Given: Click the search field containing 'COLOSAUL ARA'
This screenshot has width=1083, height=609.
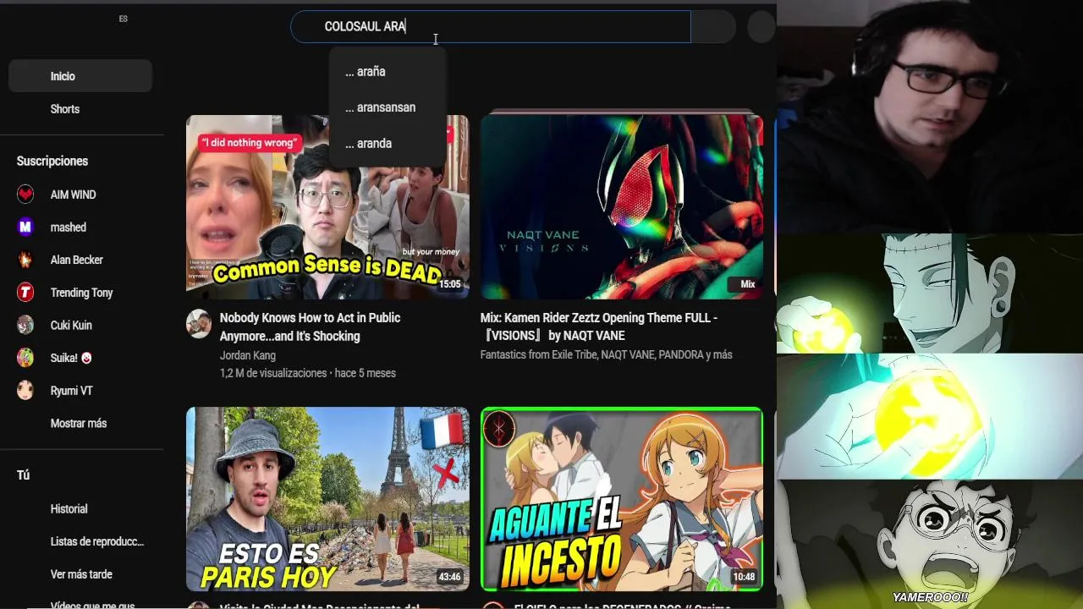Looking at the screenshot, I should point(491,26).
